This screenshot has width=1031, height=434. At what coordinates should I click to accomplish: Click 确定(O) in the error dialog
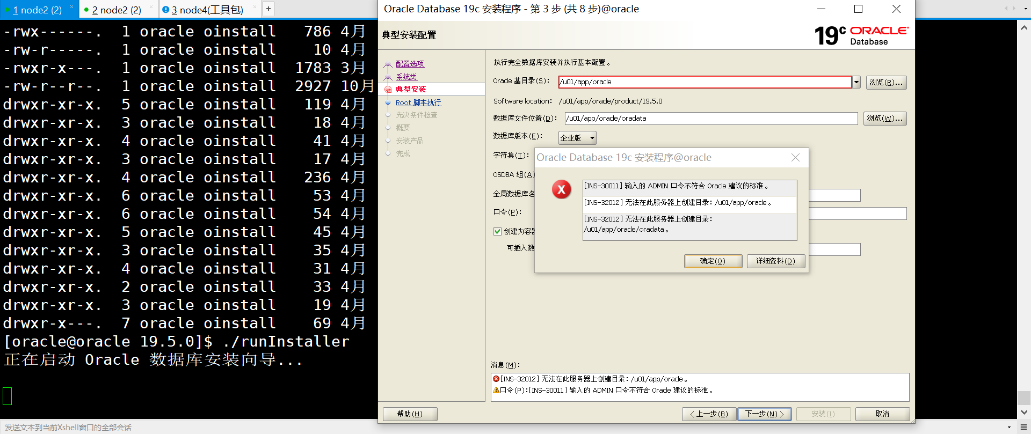[713, 261]
